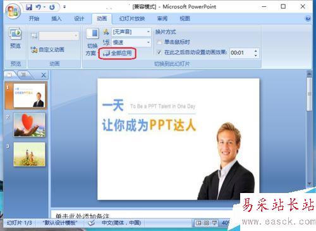The width and height of the screenshot is (316, 231).
Task: Open the 切换方案 transition scheme gallery
Action: click(92, 42)
